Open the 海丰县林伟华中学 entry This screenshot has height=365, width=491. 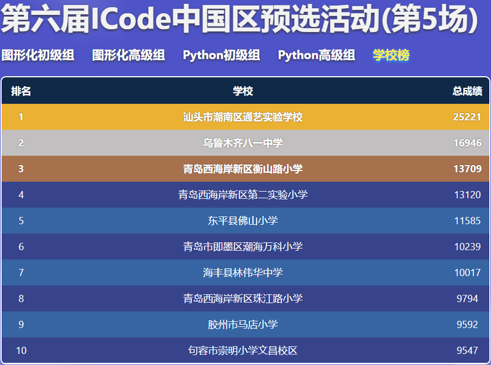[x=244, y=272]
